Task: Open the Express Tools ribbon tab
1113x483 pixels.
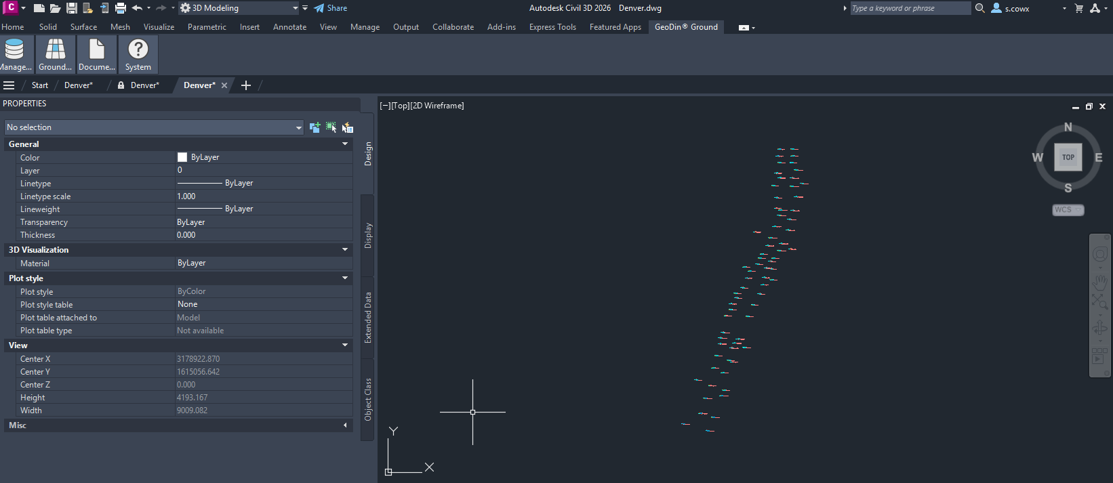Action: click(x=552, y=27)
